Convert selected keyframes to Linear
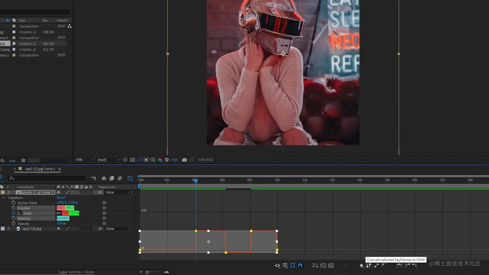Viewport: 489px width, 275px height. tap(376, 266)
